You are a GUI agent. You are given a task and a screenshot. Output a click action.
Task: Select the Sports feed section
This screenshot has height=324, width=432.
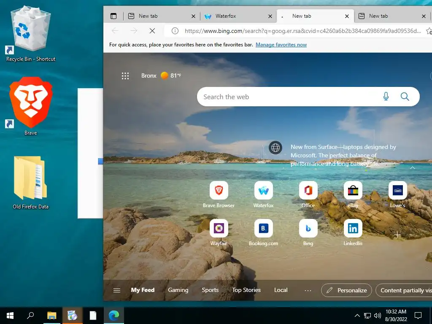(210, 290)
